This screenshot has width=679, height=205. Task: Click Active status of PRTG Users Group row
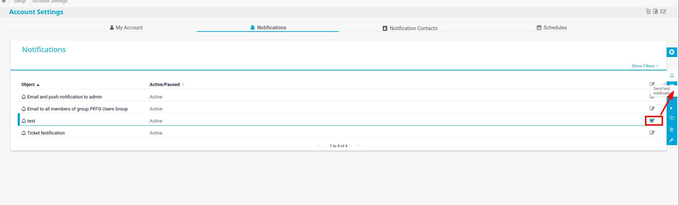point(156,109)
